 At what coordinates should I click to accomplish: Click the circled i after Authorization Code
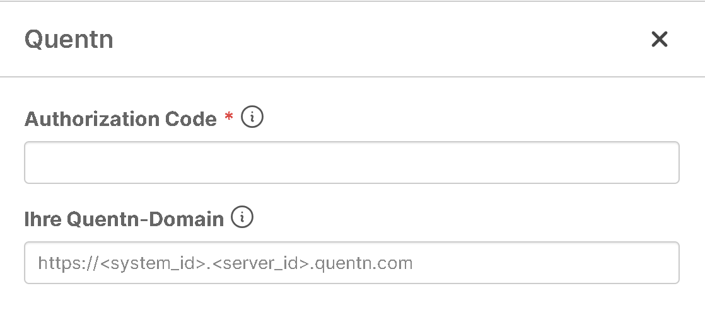(252, 117)
